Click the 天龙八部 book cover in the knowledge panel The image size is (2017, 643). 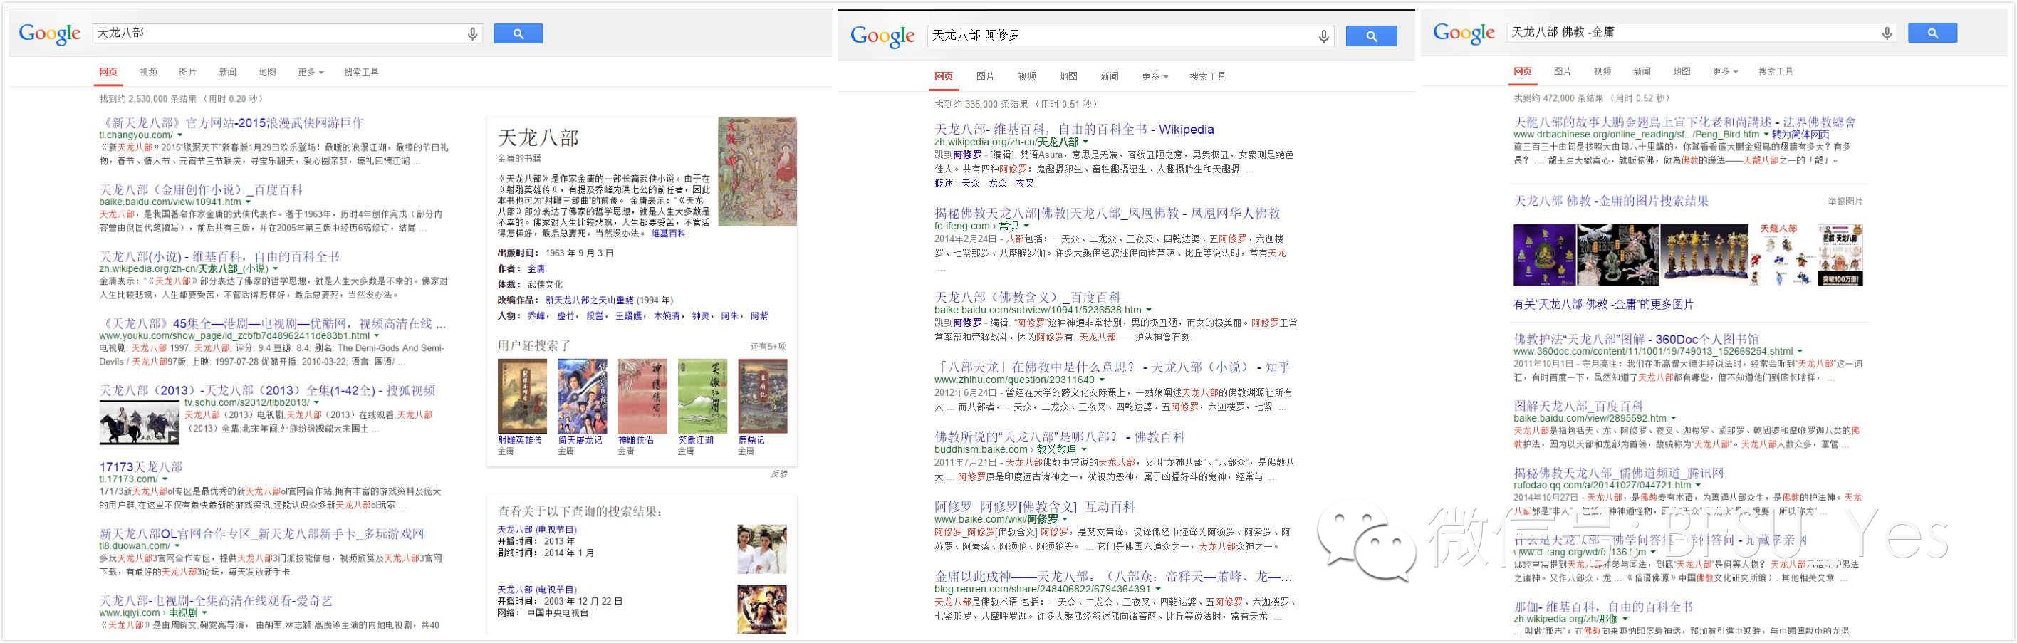pyautogui.click(x=757, y=172)
